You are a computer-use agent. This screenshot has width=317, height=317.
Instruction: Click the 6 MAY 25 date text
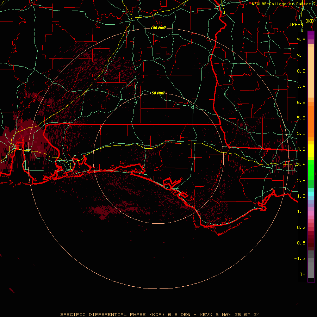pos(228,315)
